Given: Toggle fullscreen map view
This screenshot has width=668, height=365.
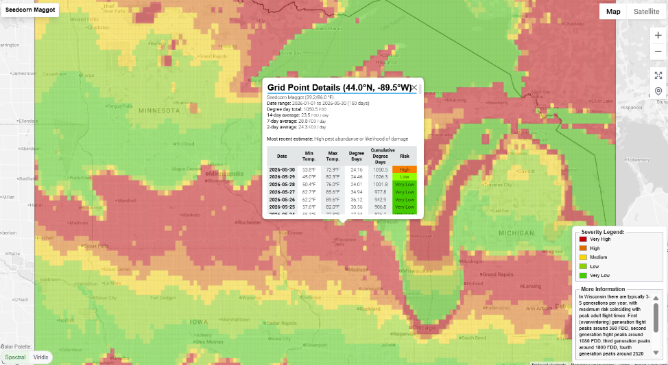Looking at the screenshot, I should tap(658, 75).
